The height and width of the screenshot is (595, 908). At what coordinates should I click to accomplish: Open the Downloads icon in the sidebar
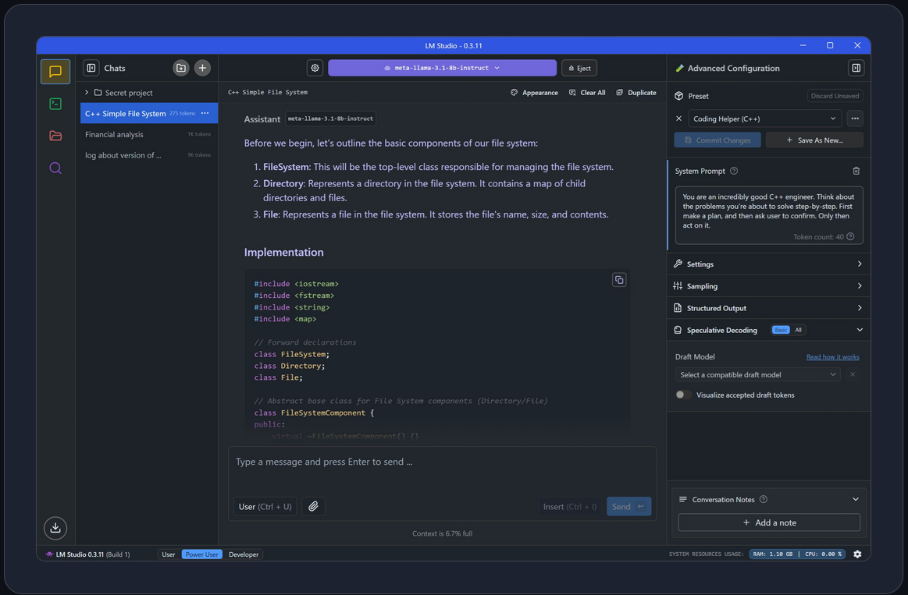[55, 528]
